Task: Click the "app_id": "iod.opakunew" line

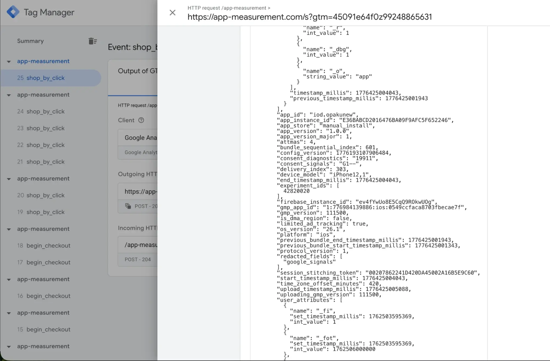Action: (x=318, y=115)
